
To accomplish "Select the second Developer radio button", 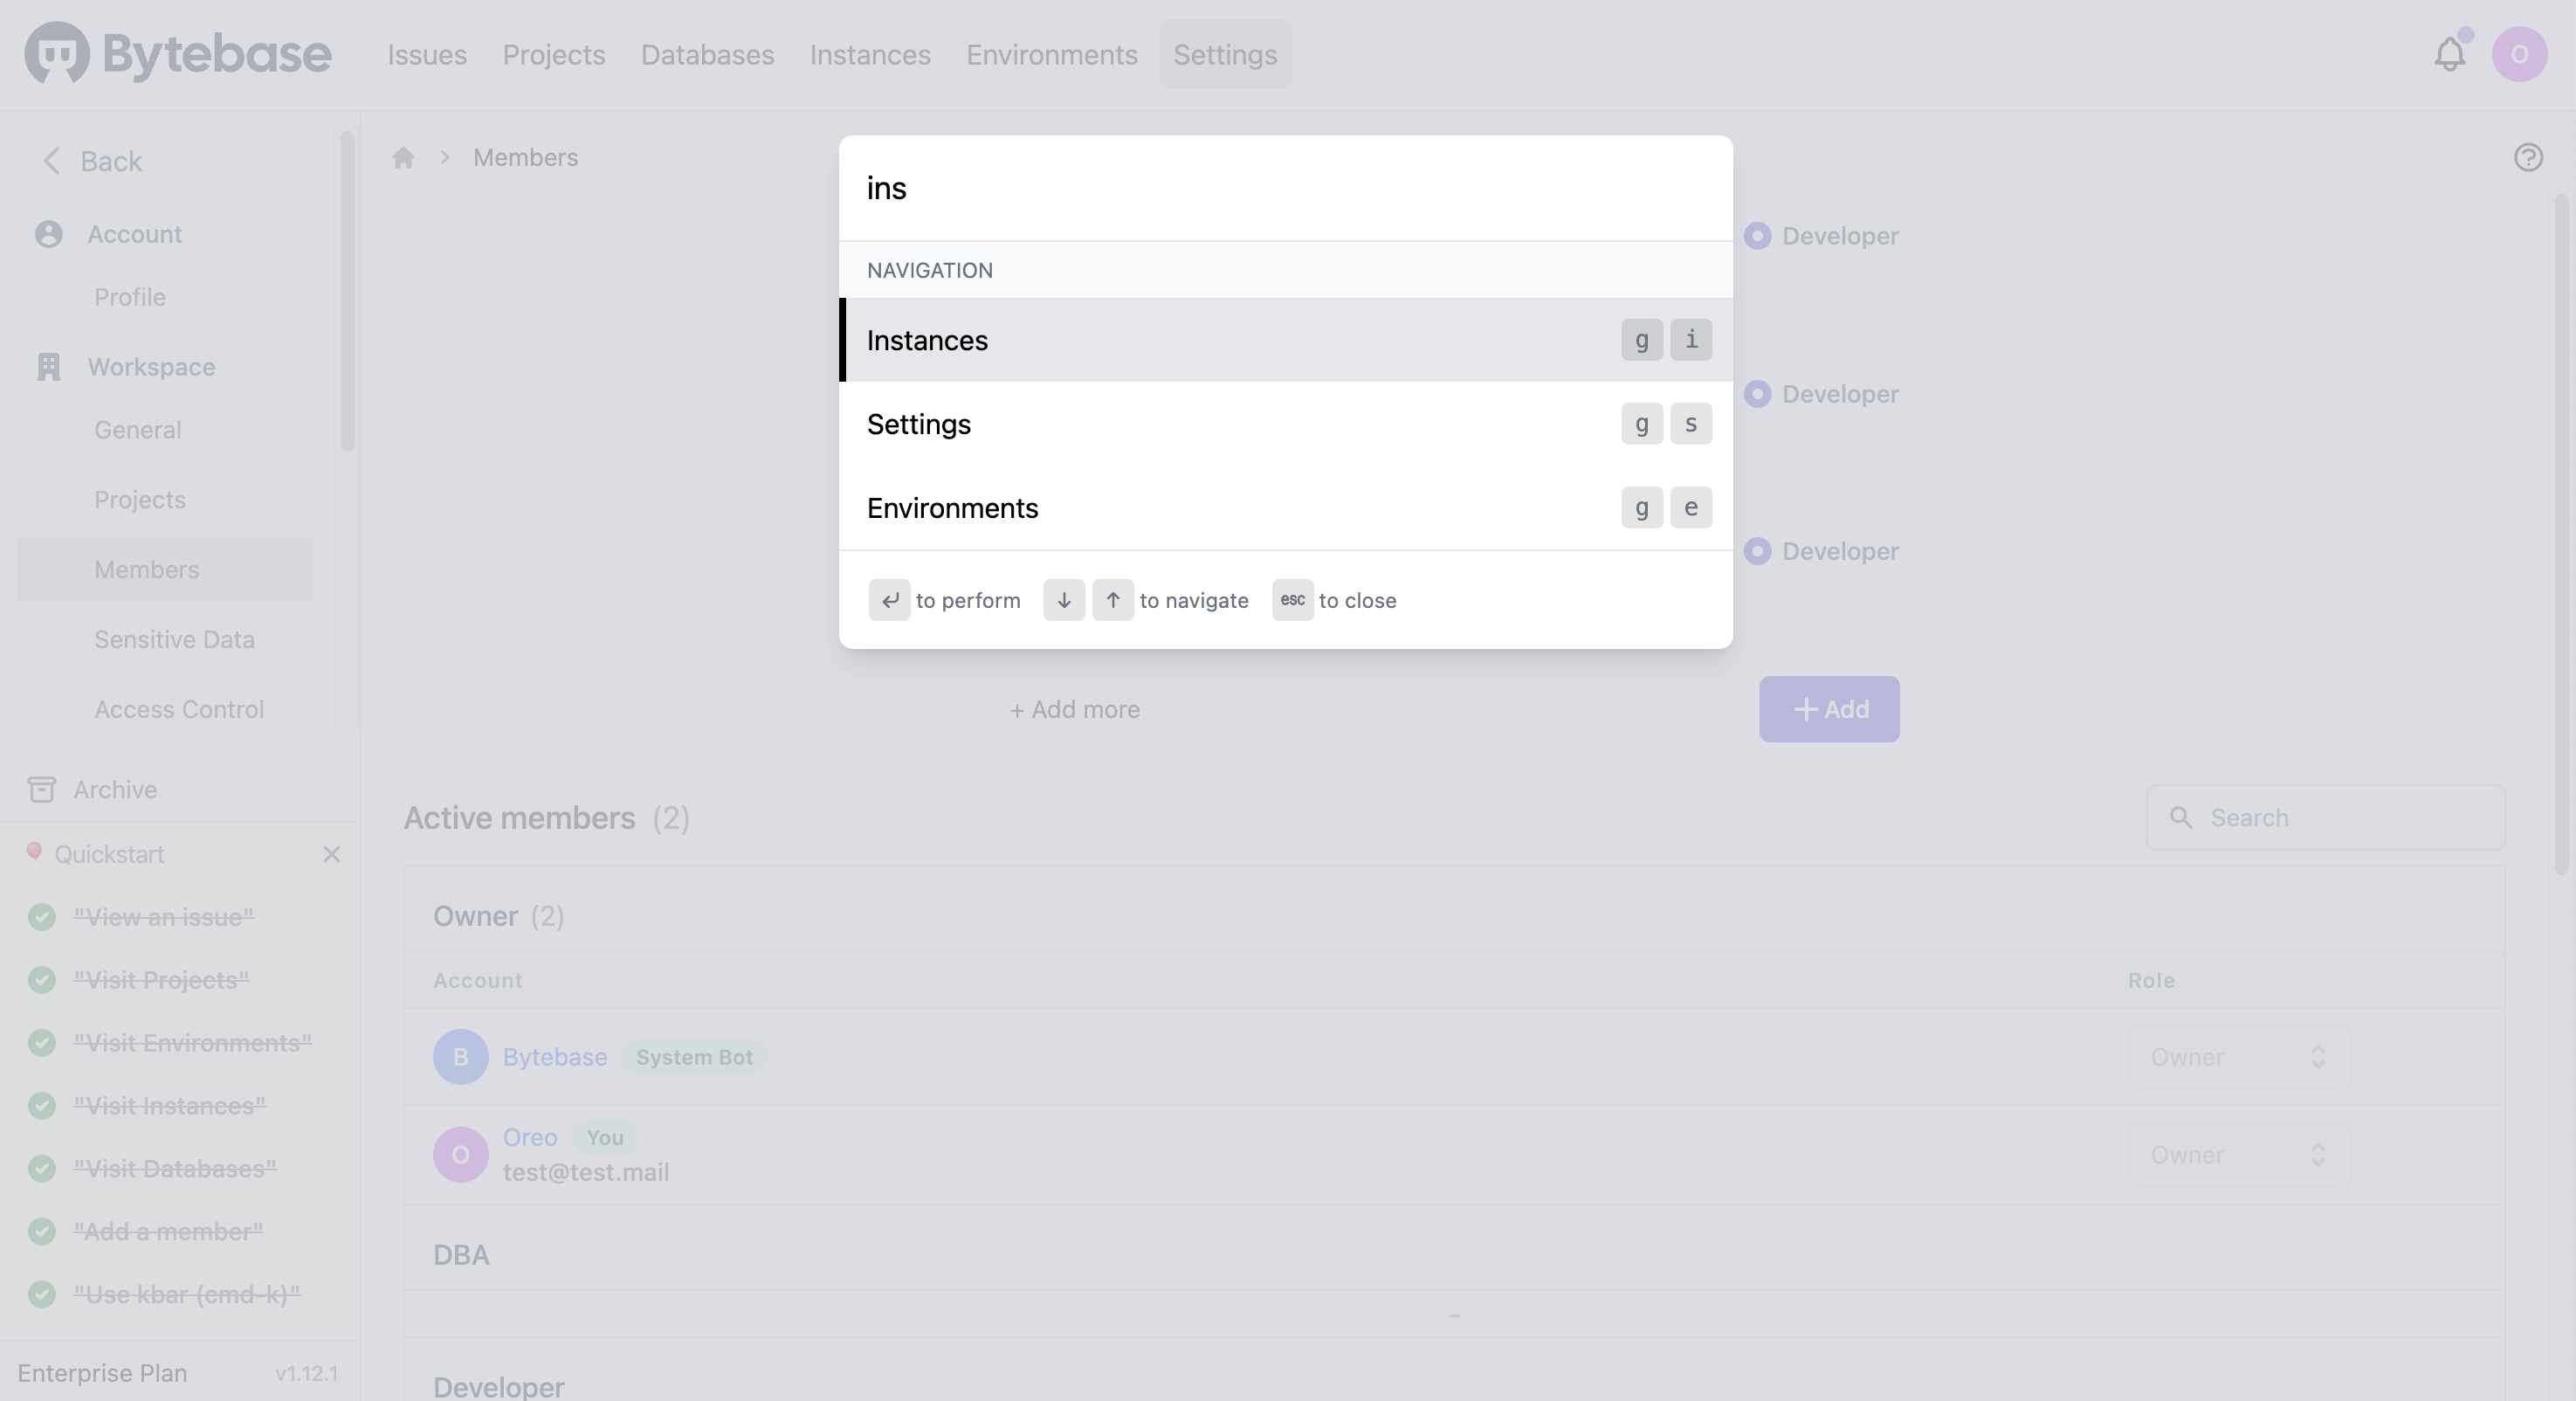I will tap(1757, 394).
